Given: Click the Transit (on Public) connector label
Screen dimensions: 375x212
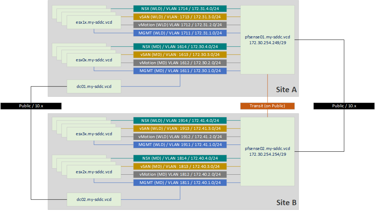Looking at the screenshot, I should pos(267,106).
